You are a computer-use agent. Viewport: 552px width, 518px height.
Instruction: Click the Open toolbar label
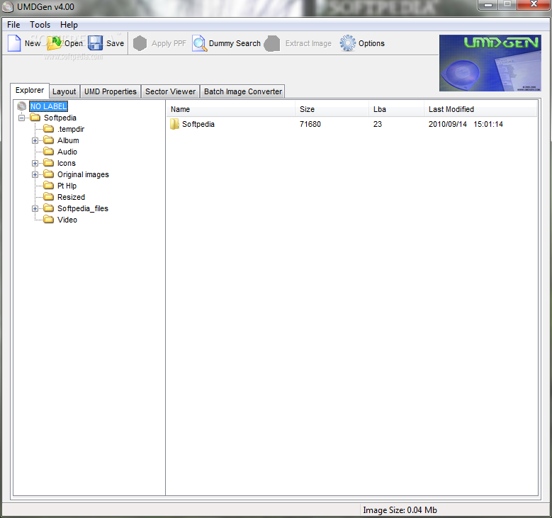point(74,43)
